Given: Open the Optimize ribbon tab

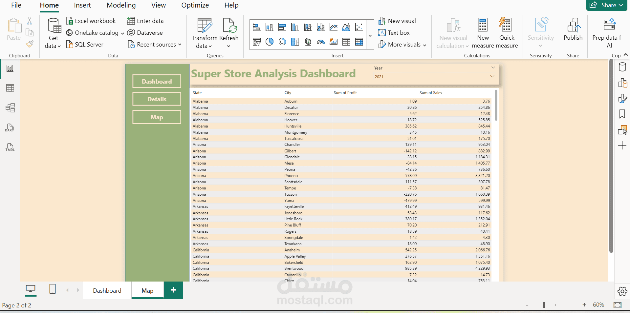Looking at the screenshot, I should (x=195, y=5).
